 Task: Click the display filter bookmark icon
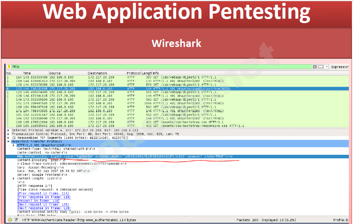[9, 67]
